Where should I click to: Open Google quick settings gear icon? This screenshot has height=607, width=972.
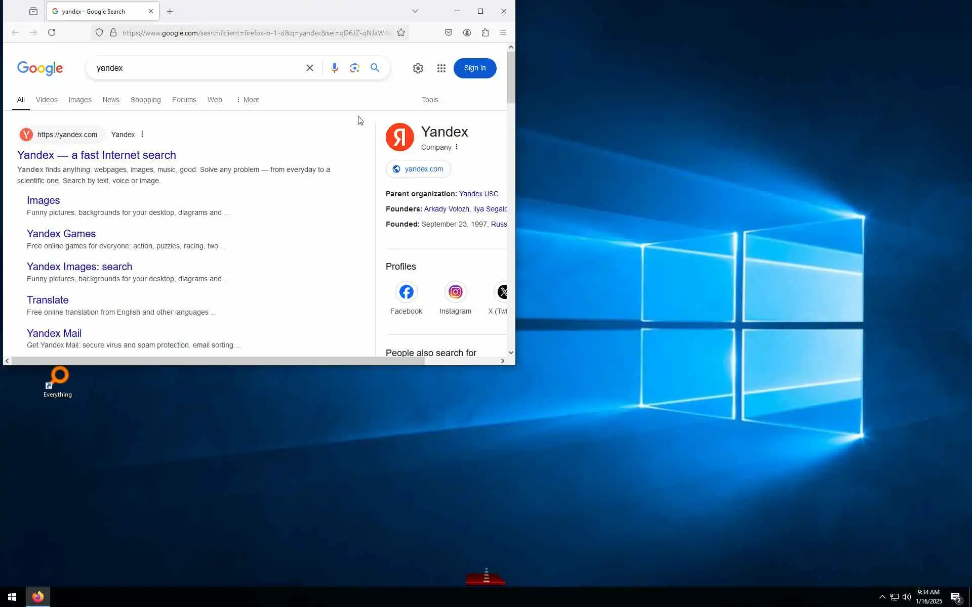pos(418,68)
